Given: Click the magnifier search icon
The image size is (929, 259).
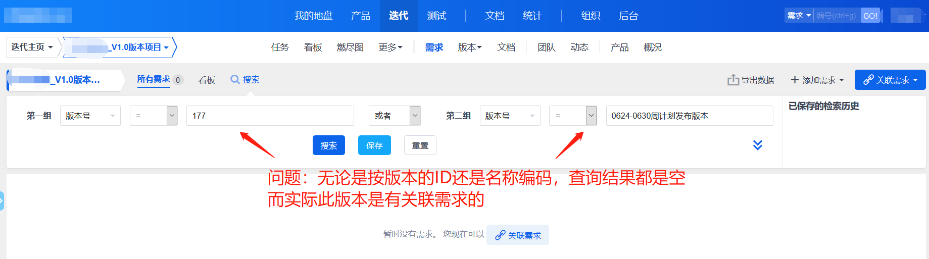Looking at the screenshot, I should point(235,80).
